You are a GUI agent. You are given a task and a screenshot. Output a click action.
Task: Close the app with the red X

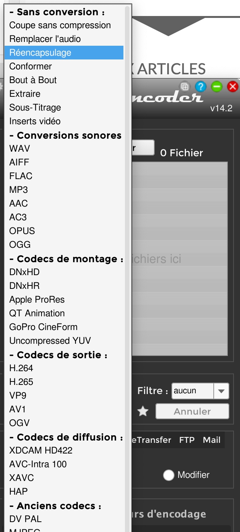click(x=232, y=87)
